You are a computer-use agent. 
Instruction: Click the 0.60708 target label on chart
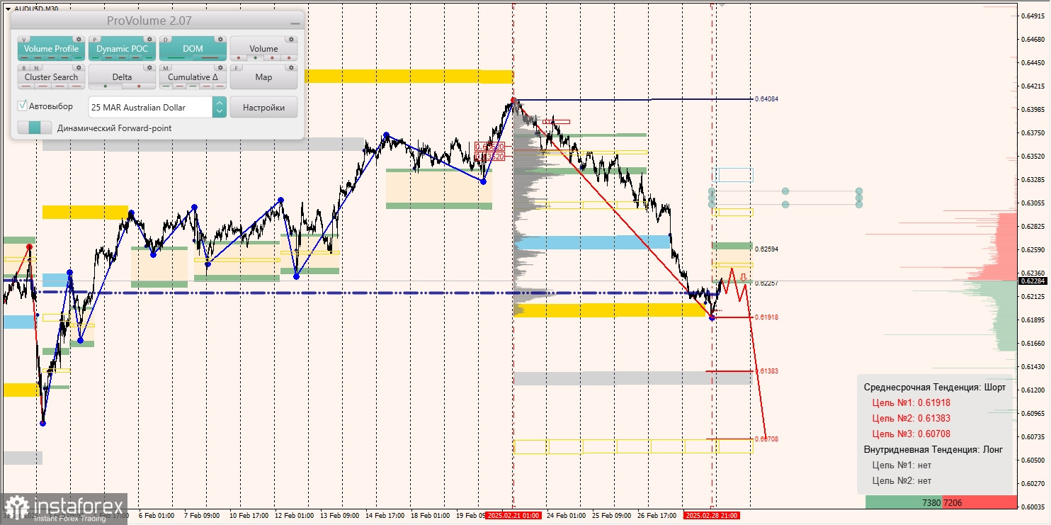coord(766,439)
